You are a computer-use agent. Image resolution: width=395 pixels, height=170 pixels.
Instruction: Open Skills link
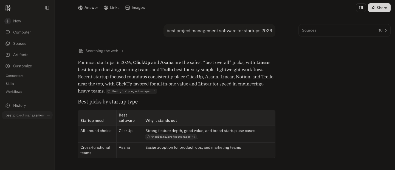pos(10,84)
